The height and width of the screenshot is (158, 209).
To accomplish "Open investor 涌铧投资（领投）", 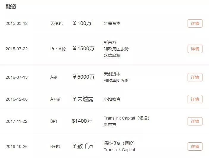I will click(x=119, y=143).
